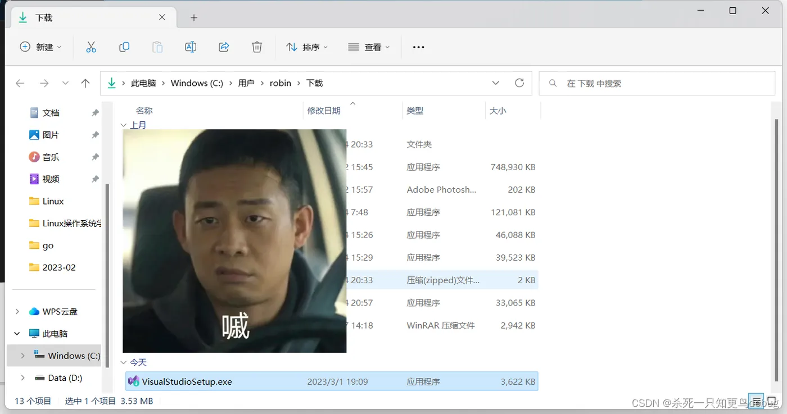
Task: Sort by the 修改日期 column header
Action: 324,111
